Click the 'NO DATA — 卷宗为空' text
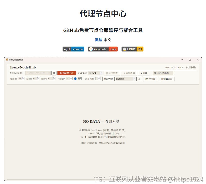This screenshot has width=206, height=184. [101, 121]
